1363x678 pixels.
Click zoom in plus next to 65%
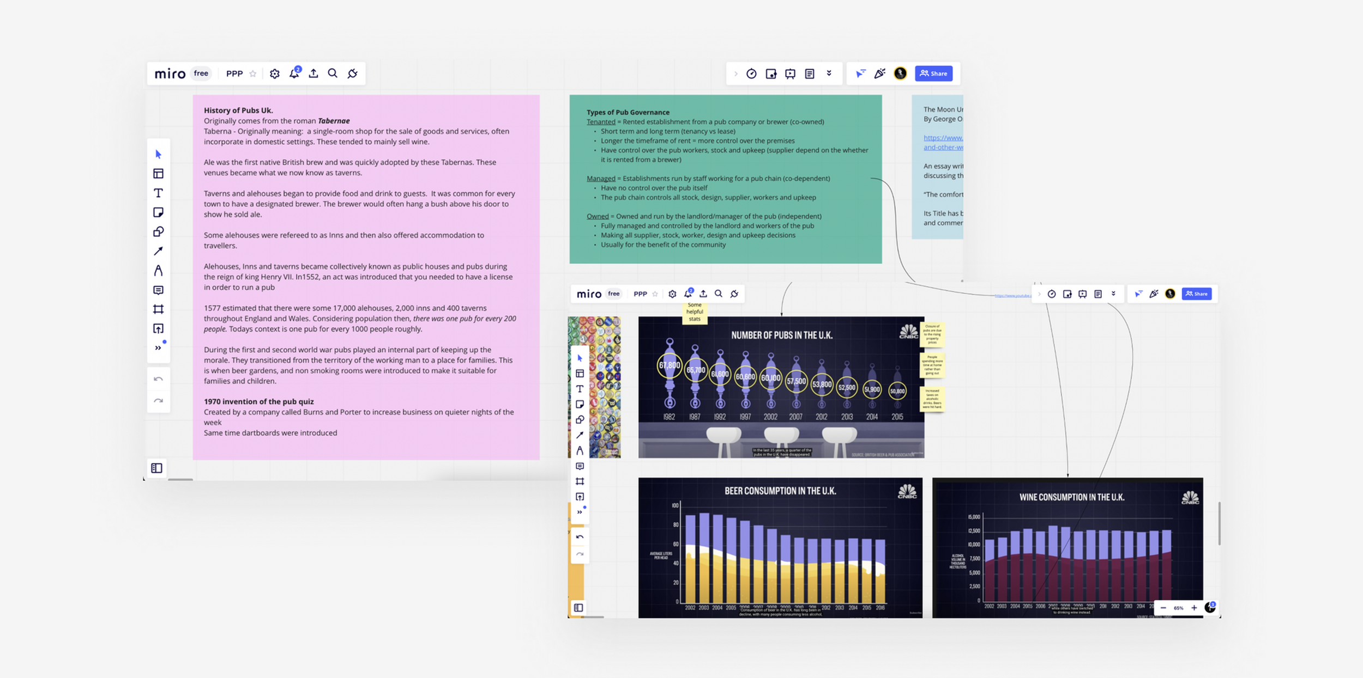(x=1194, y=608)
